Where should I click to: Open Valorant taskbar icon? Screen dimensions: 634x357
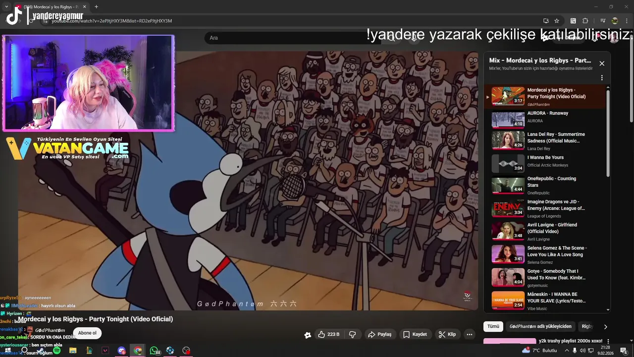[x=106, y=351]
